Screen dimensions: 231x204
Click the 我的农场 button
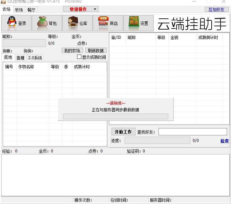pyautogui.click(x=72, y=51)
